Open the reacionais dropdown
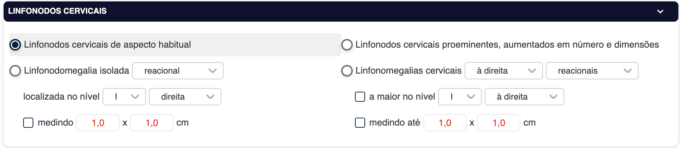Screen dimensions: 686x153 click(592, 71)
